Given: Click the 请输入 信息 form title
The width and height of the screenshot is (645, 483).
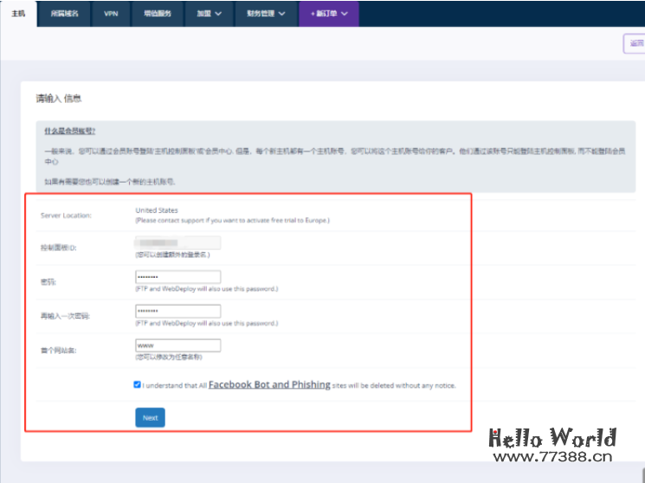Looking at the screenshot, I should coord(59,99).
